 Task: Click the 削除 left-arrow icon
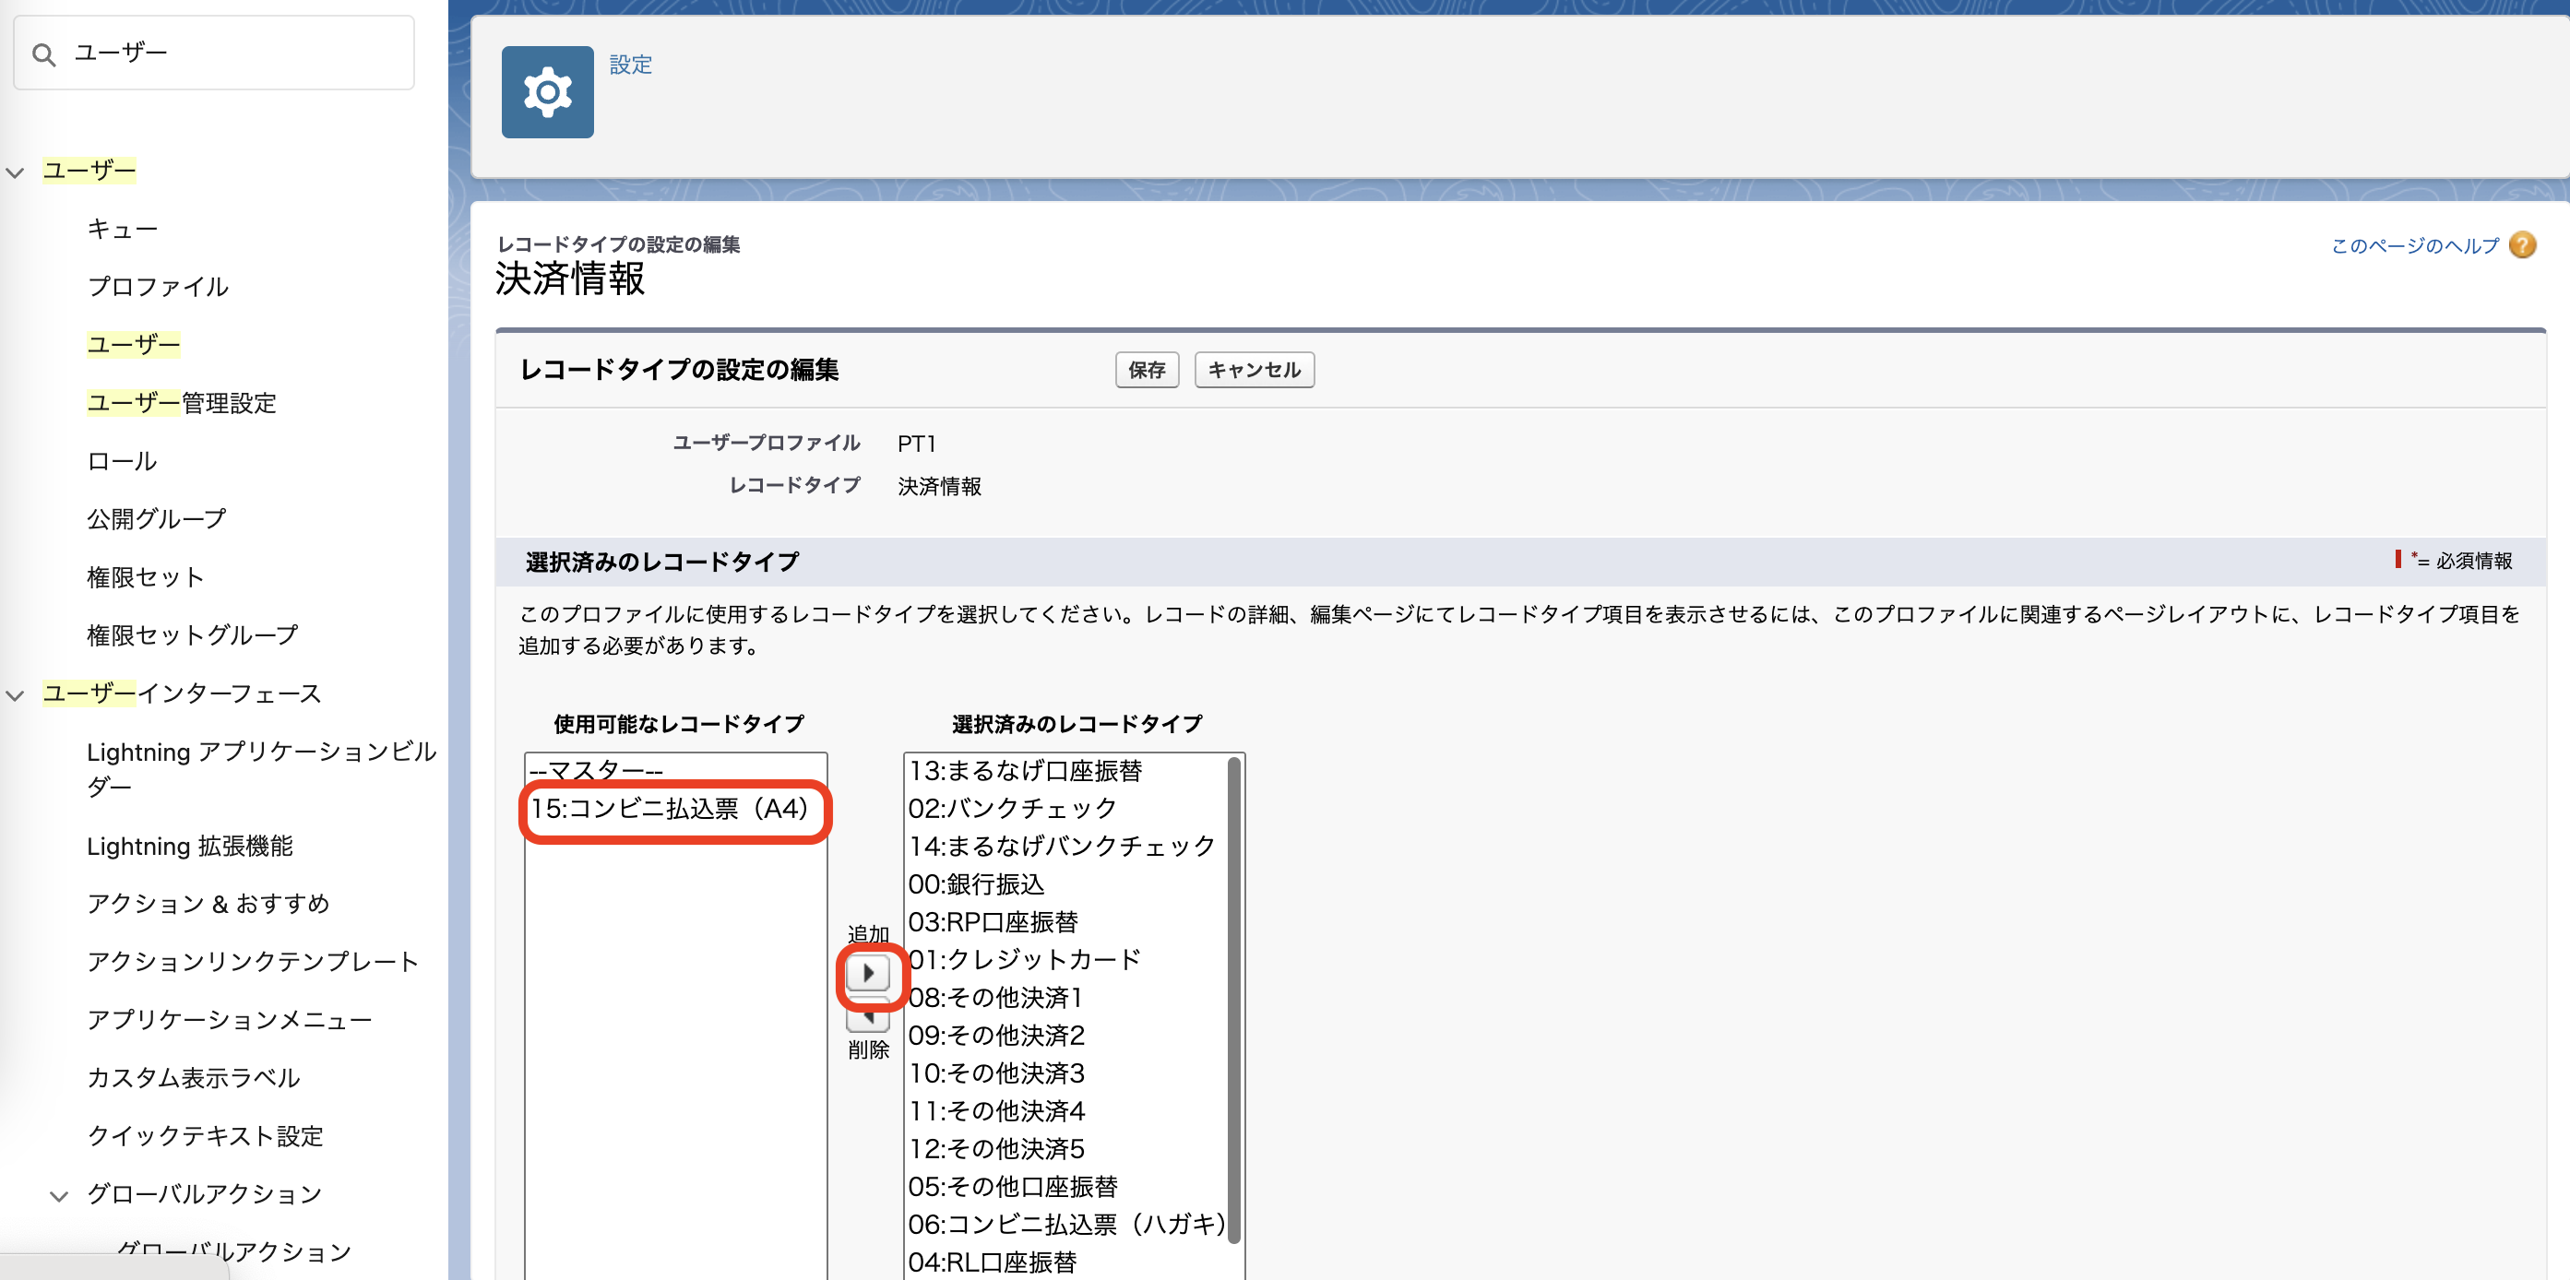pos(868,1021)
